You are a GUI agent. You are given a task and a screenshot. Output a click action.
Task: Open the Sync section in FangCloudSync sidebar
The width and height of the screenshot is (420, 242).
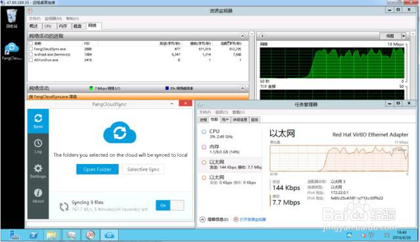click(x=38, y=121)
